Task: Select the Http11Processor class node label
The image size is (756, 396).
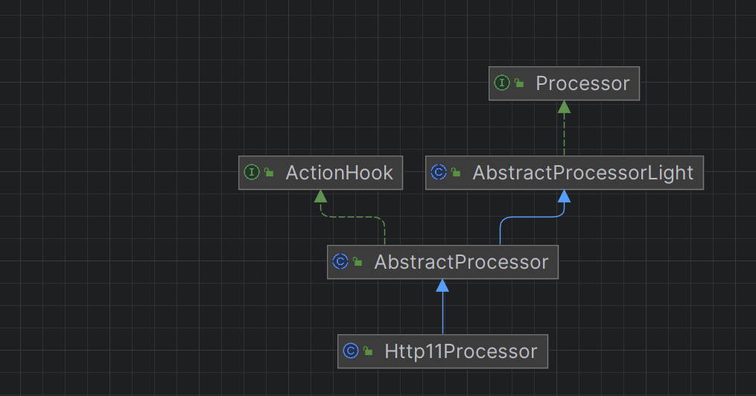Action: 460,351
